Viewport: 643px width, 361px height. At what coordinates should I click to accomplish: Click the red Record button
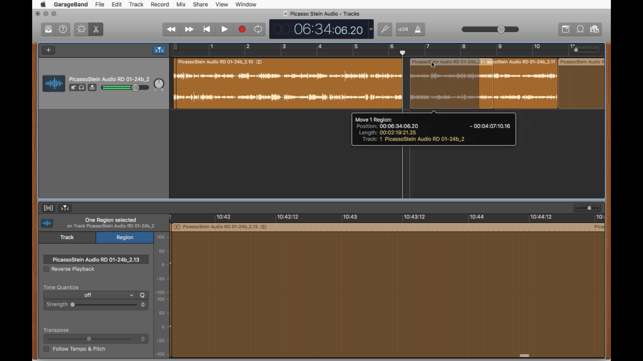[242, 29]
